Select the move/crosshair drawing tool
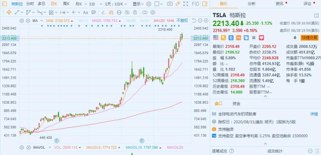 (9, 13)
